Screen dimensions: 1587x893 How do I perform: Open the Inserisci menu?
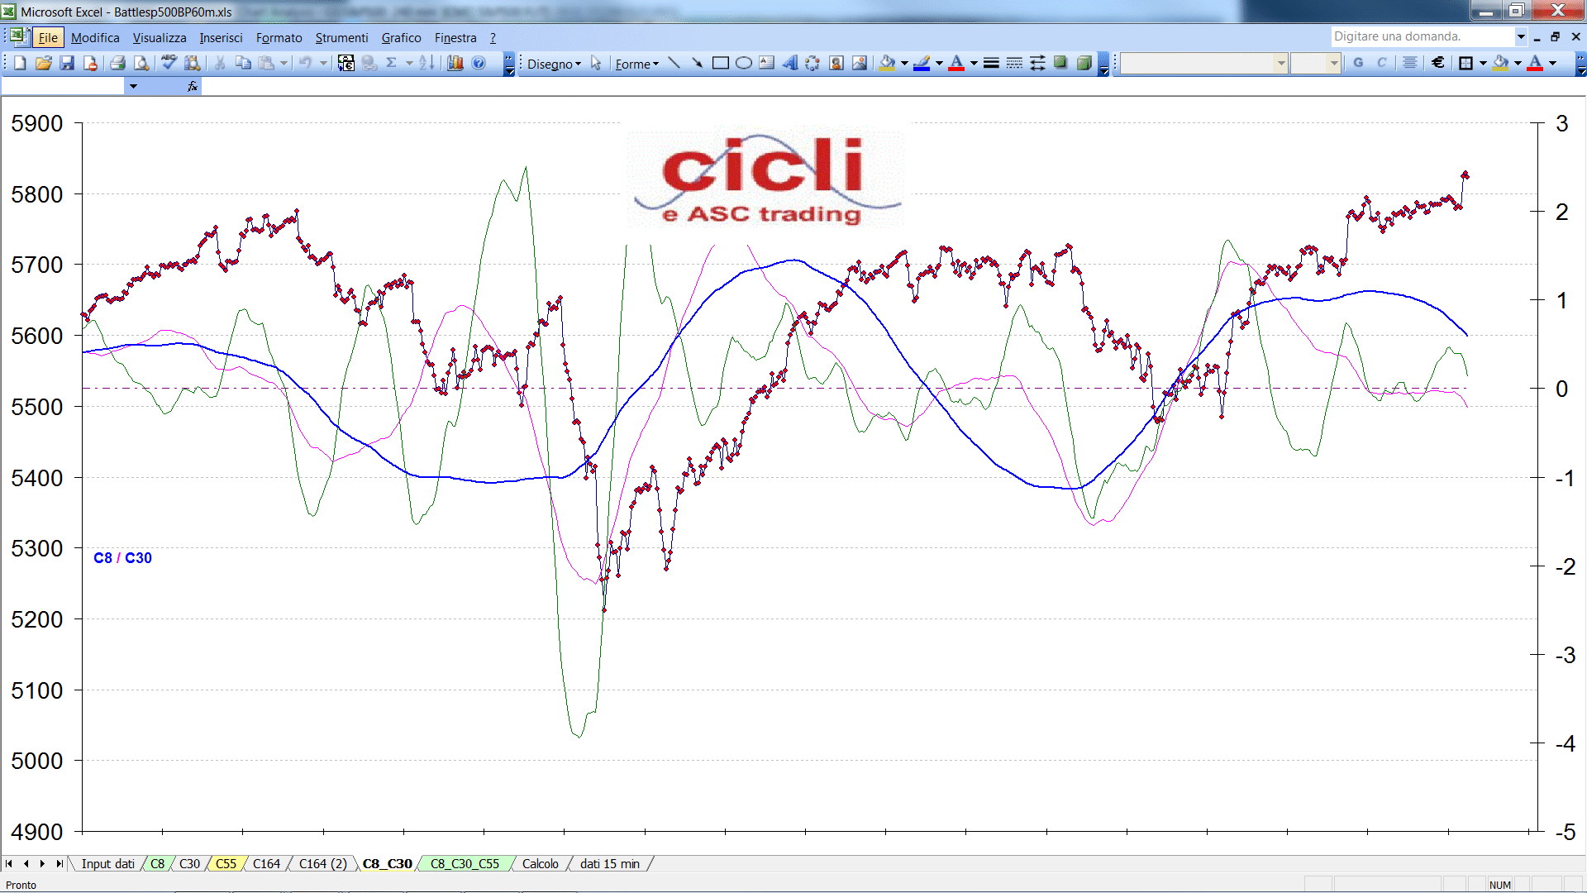221,37
